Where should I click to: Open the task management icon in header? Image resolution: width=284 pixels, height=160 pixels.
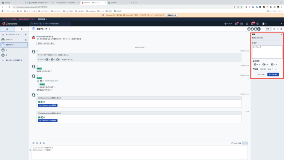click(236, 24)
